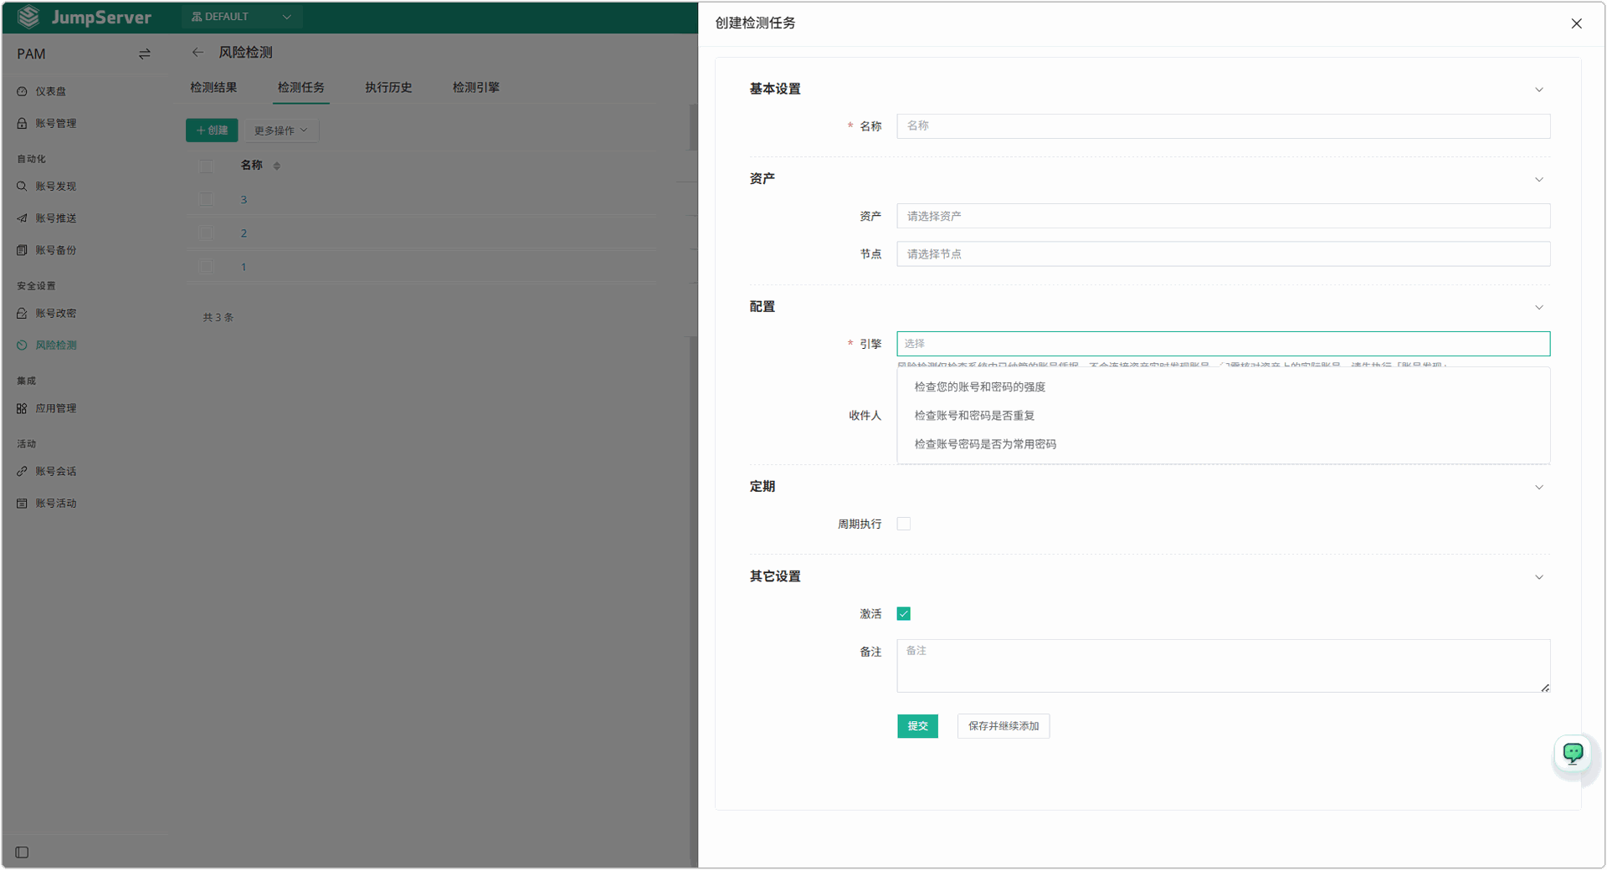Viewport: 1607px width, 870px height.
Task: Select 检查账号和密码是否重复 option
Action: point(1223,416)
